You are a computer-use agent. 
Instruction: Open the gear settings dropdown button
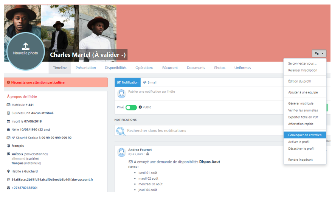tap(319, 54)
